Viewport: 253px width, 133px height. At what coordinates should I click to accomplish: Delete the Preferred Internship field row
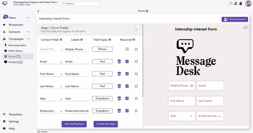click(x=119, y=111)
